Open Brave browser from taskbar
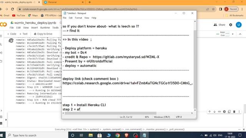246x138 pixels. click(126, 135)
